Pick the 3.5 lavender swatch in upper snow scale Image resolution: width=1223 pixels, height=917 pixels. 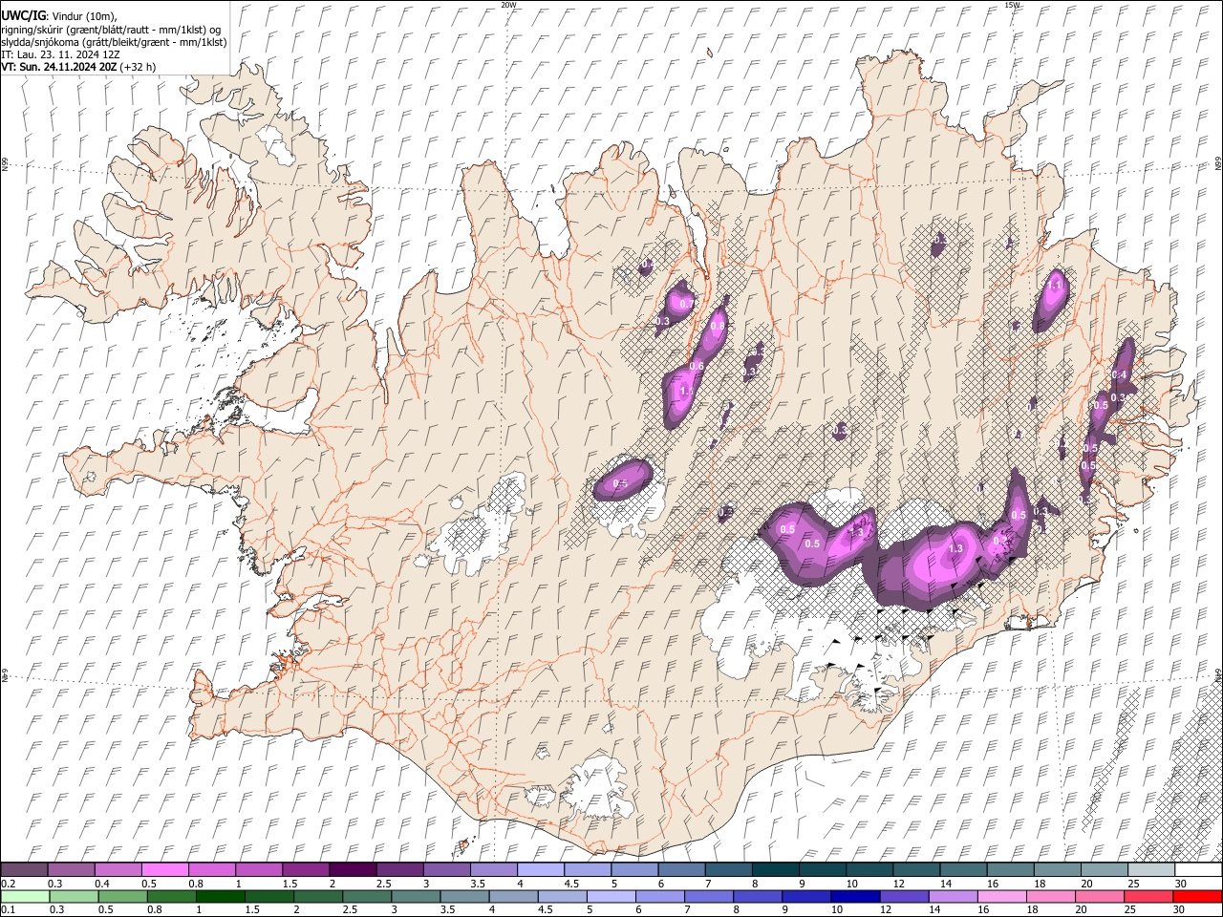[x=493, y=869]
